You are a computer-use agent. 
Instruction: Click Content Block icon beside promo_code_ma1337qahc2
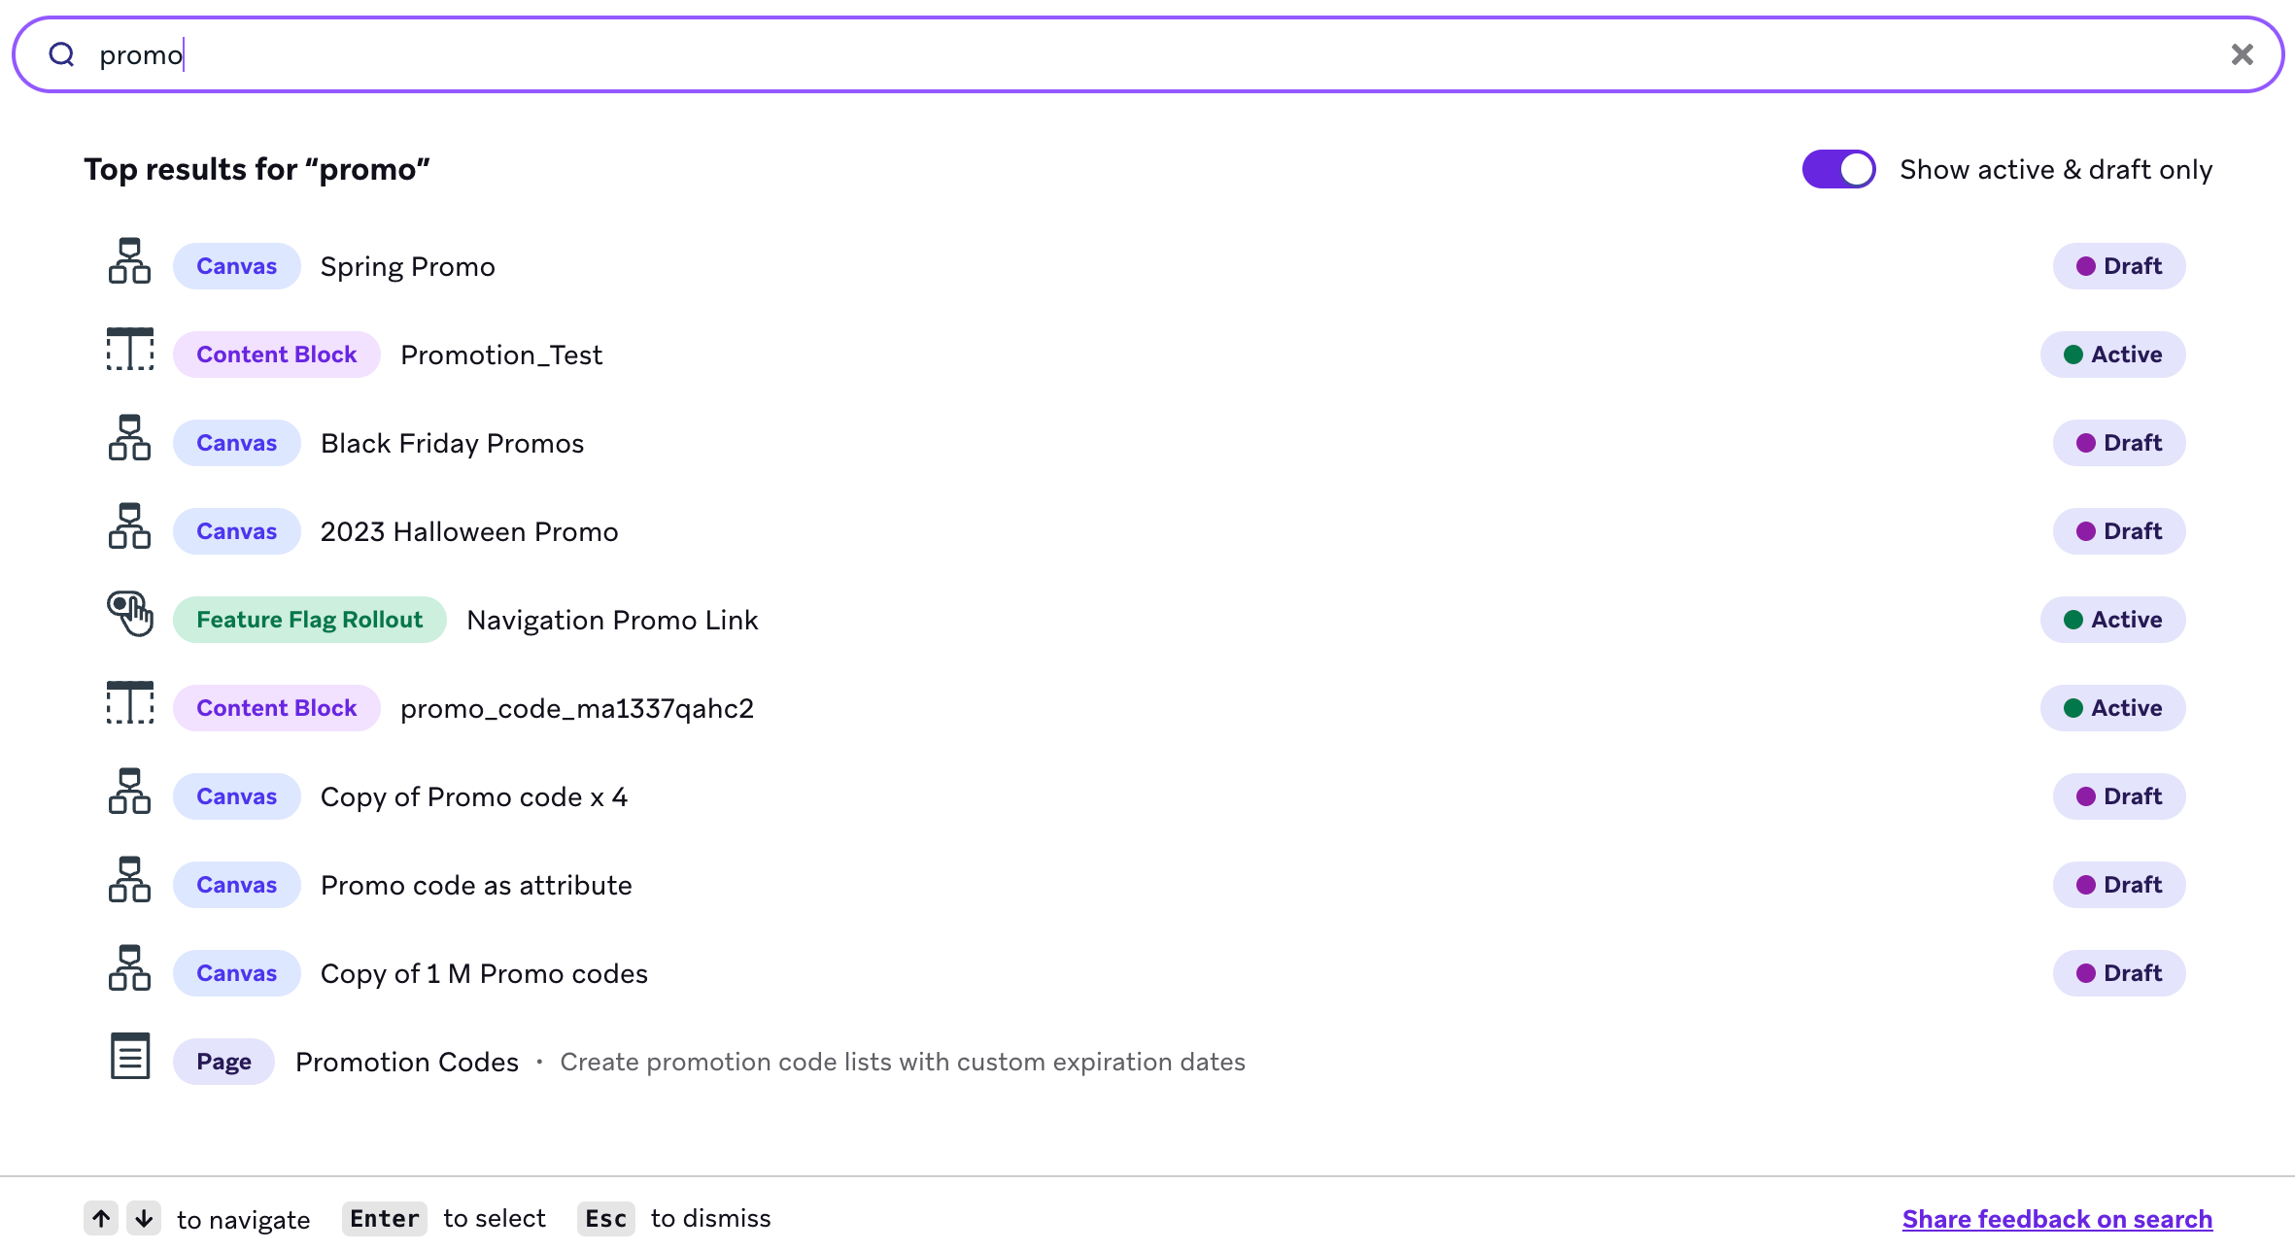coord(129,702)
